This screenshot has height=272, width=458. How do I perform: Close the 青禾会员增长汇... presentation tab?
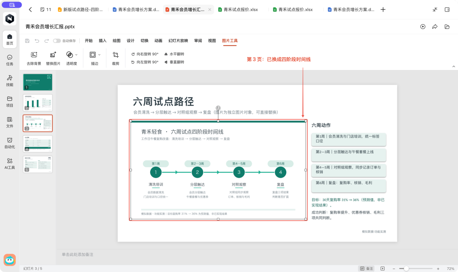point(210,10)
